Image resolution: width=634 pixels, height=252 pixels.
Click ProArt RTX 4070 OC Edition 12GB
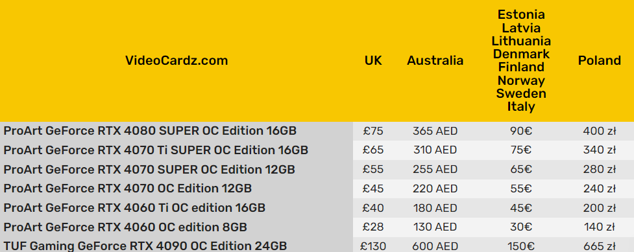(127, 189)
